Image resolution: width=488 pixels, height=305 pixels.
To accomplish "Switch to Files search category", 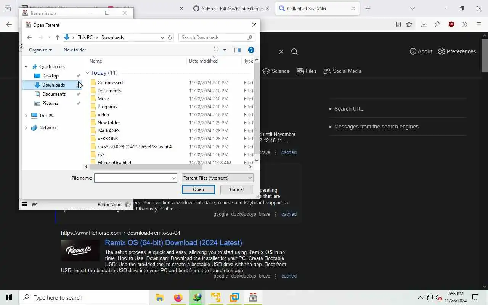I will 307,71.
